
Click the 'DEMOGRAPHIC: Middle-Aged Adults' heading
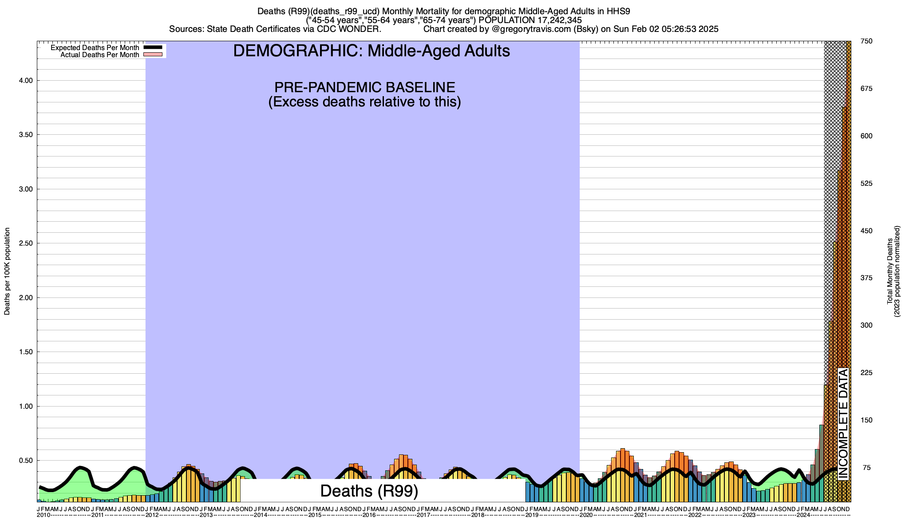point(372,51)
